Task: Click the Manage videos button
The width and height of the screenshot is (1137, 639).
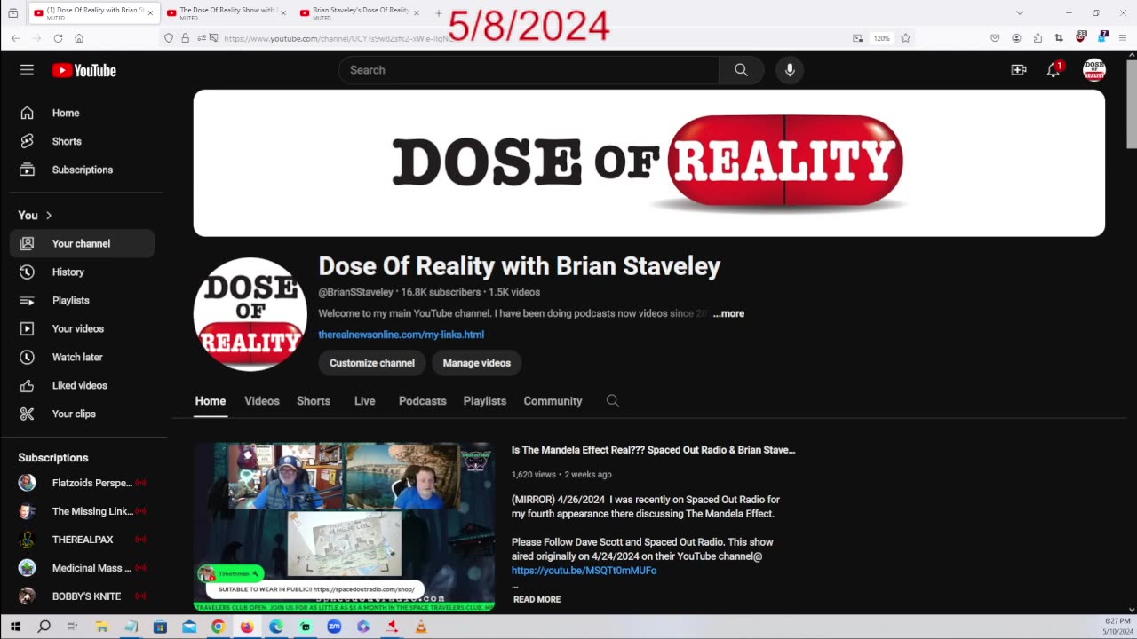Action: (477, 363)
